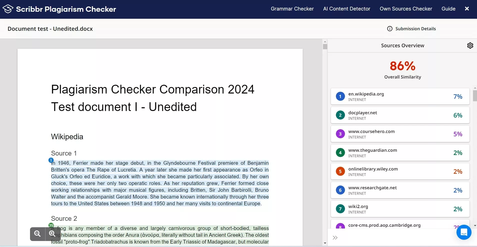The width and height of the screenshot is (477, 247).
Task: Open Sources Overview settings gear
Action: (x=470, y=45)
